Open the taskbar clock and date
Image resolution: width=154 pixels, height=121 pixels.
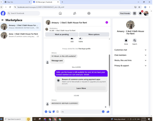pos(144,119)
